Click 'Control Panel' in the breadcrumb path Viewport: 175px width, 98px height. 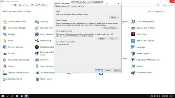[x=24, y=5]
